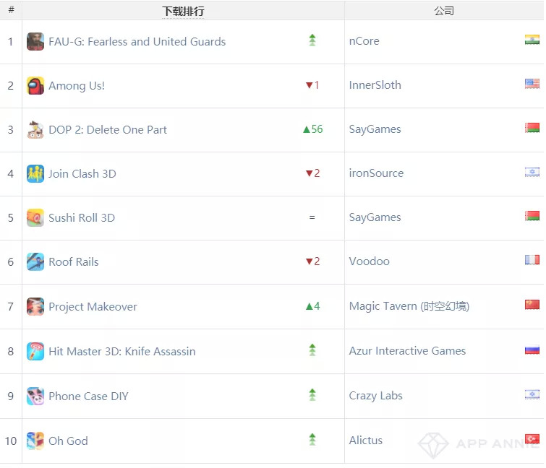The width and height of the screenshot is (546, 468).
Task: Click the India flag beside nCore
Action: (532, 40)
